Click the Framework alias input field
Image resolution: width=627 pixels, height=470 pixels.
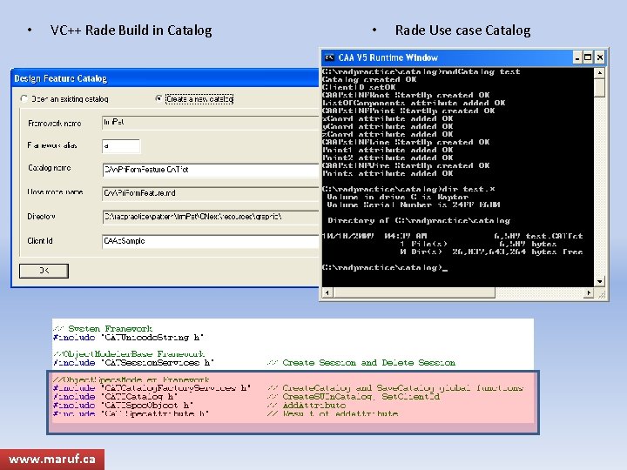coord(121,146)
